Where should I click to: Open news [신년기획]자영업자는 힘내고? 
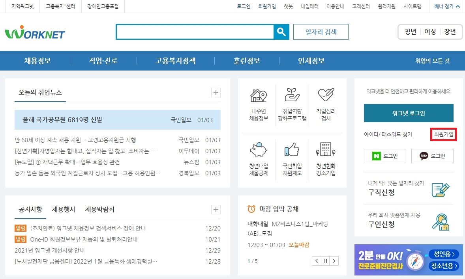[x=85, y=151]
